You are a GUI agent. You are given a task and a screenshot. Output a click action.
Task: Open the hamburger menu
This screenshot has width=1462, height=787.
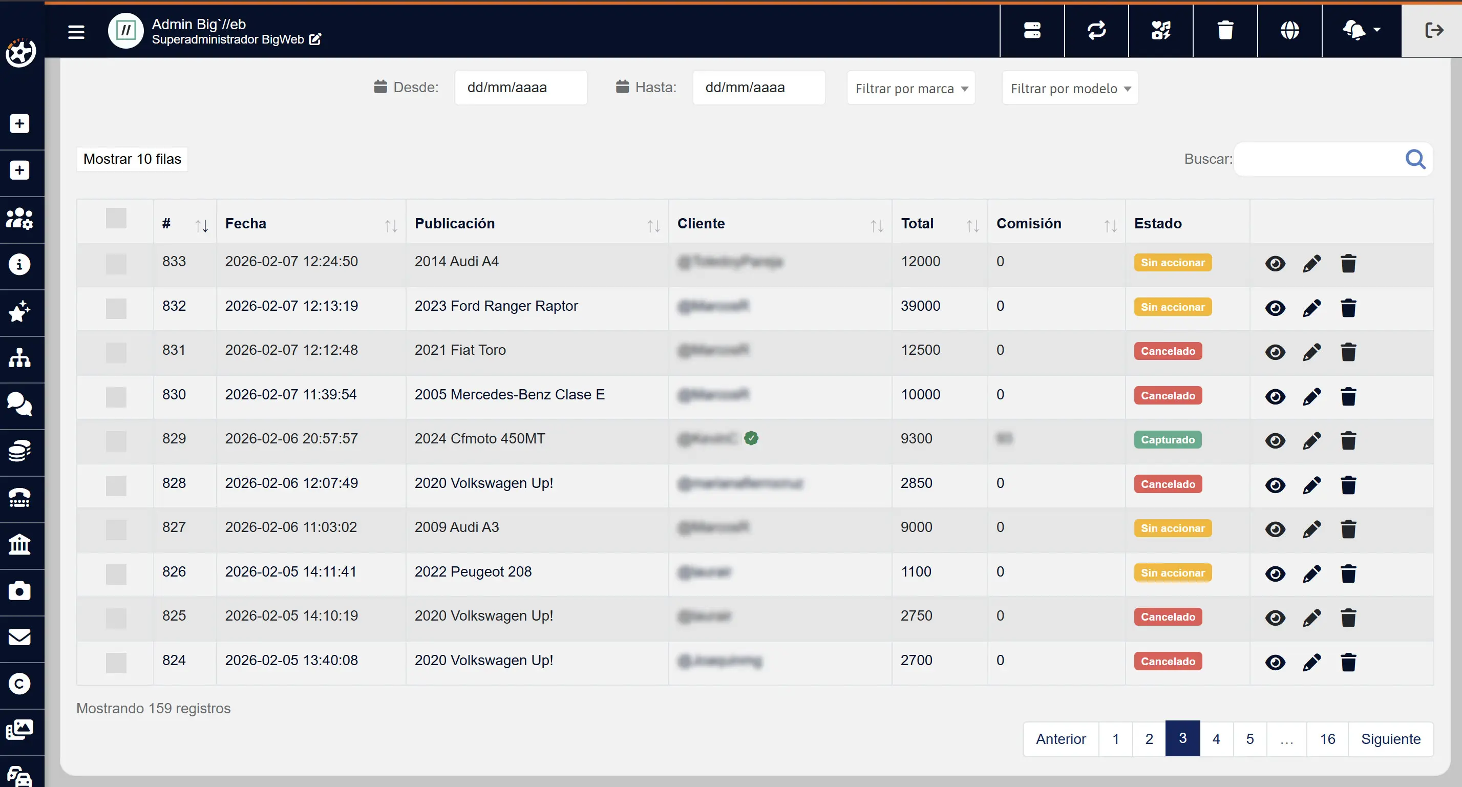pos(76,32)
